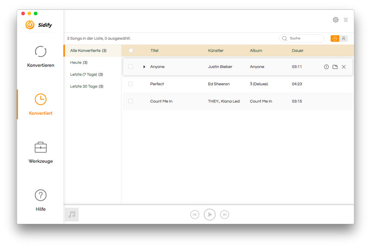Click duration 03:11

(x=297, y=67)
